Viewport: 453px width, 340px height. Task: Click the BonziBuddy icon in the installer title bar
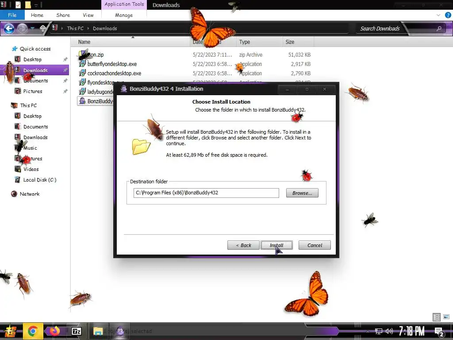point(124,89)
